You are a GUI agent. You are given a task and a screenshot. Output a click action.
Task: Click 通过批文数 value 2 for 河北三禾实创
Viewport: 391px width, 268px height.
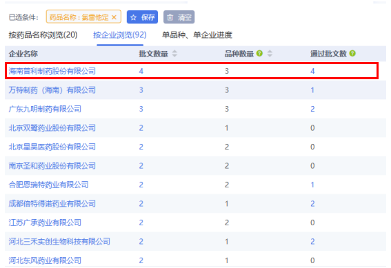tap(312, 242)
